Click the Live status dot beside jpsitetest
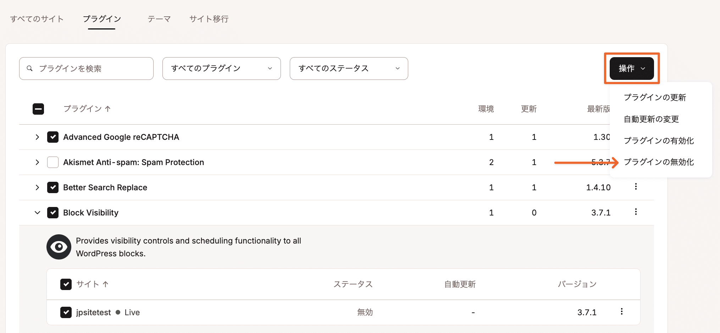Screen dimensions: 720x333 118,312
